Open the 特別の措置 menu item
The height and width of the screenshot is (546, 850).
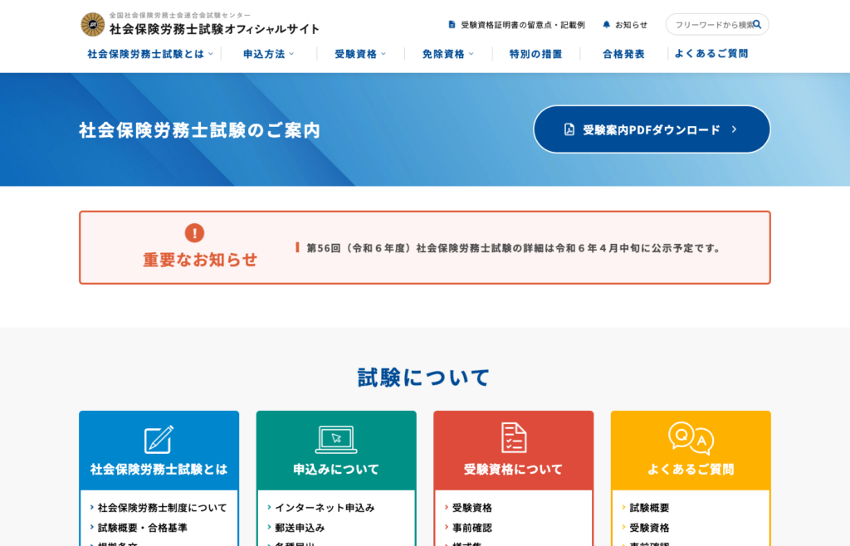(535, 54)
